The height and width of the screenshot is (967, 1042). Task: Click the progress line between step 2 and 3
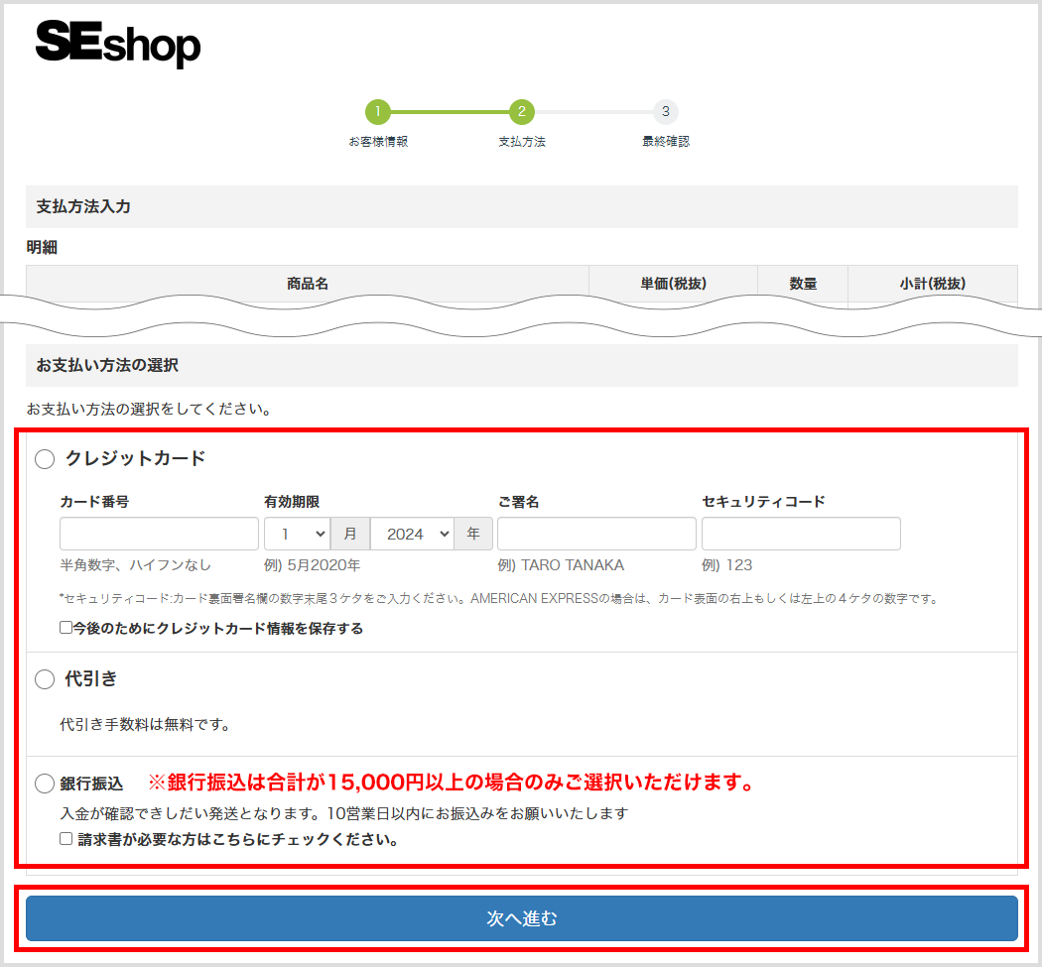click(x=593, y=112)
